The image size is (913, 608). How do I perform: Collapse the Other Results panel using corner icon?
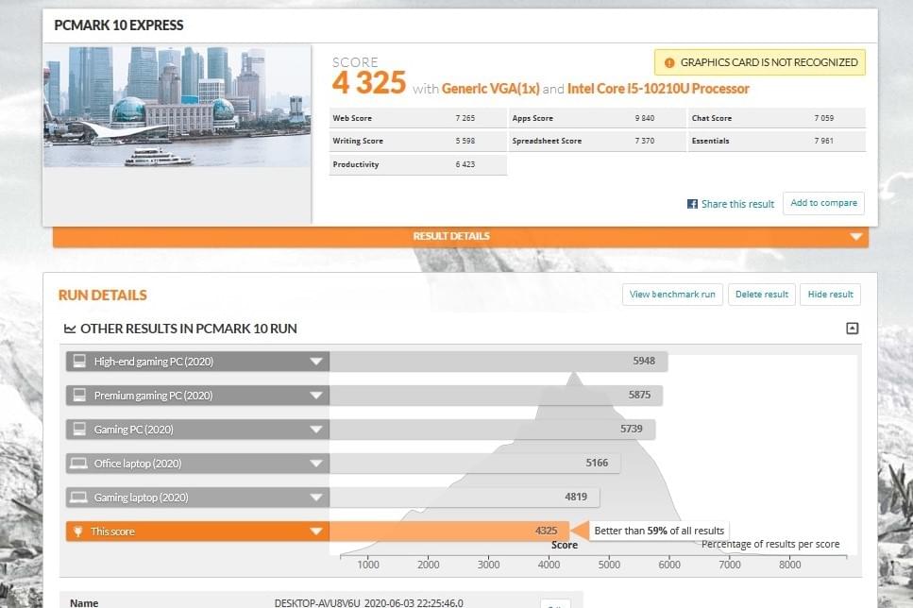852,329
